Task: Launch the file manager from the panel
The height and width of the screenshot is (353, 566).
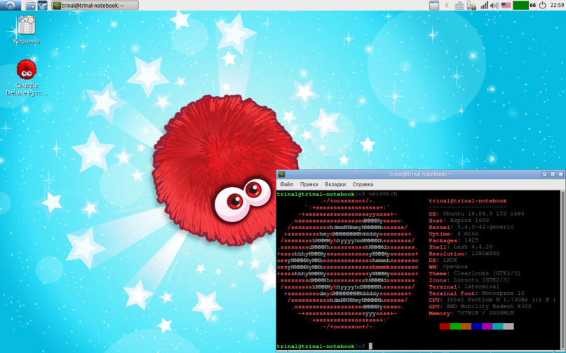Action: click(31, 6)
